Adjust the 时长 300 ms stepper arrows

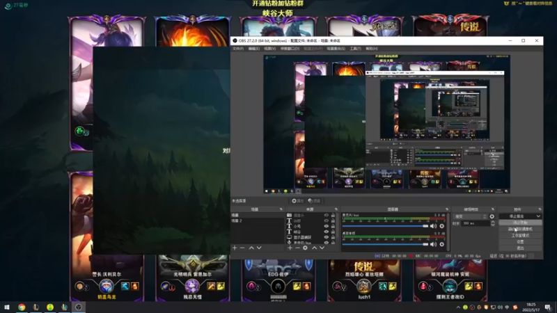(493, 223)
